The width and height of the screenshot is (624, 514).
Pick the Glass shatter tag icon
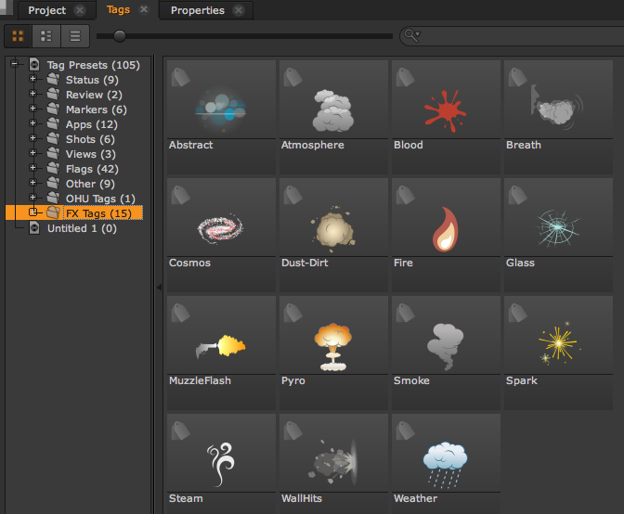click(557, 228)
